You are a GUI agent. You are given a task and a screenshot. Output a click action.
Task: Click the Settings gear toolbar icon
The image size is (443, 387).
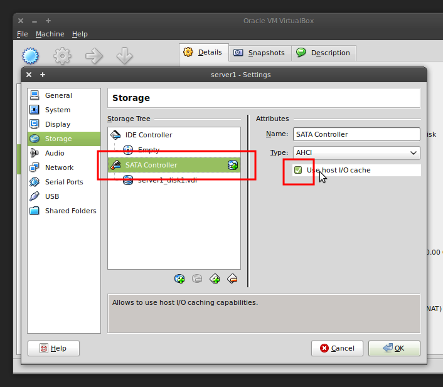pyautogui.click(x=62, y=56)
